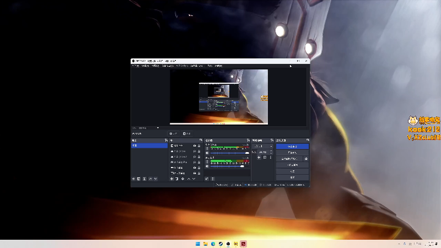The width and height of the screenshot is (441, 248).
Task: Click the second audio channel volume slider
Action: [x=226, y=166]
